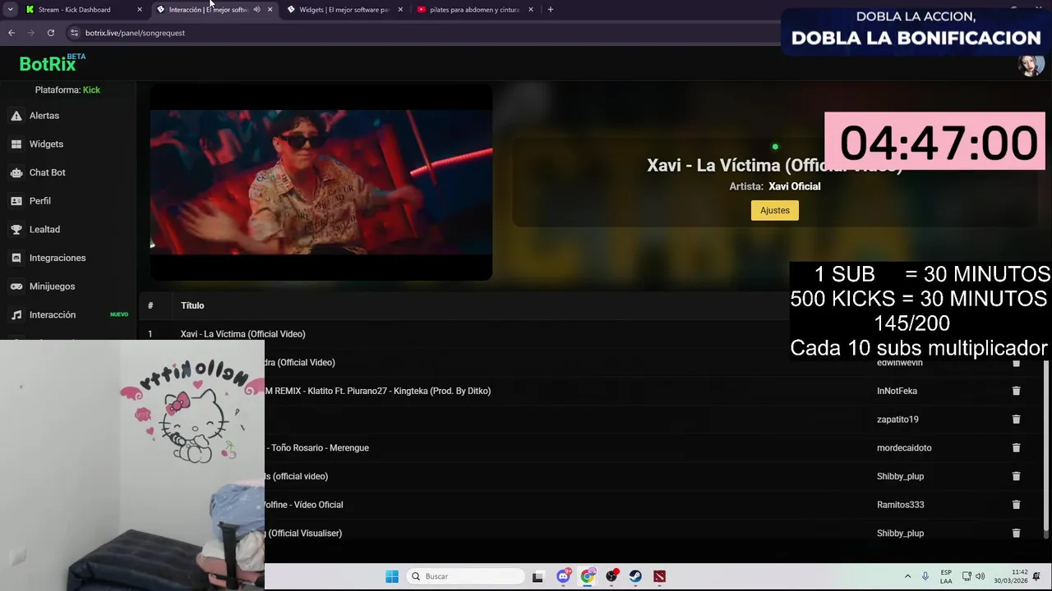Click the taskbar microphone indicator
Image resolution: width=1052 pixels, height=591 pixels.
925,576
